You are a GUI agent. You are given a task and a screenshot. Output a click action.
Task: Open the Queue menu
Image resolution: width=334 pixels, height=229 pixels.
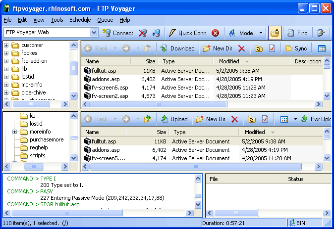pyautogui.click(x=105, y=20)
